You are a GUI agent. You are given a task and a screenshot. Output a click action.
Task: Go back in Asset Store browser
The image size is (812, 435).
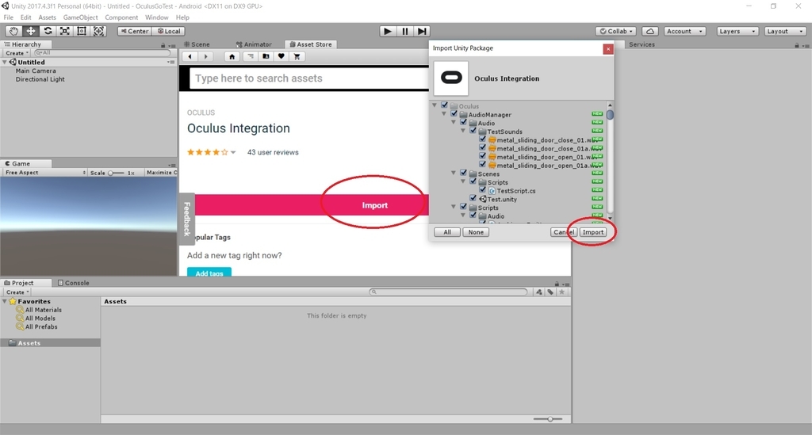pos(190,56)
